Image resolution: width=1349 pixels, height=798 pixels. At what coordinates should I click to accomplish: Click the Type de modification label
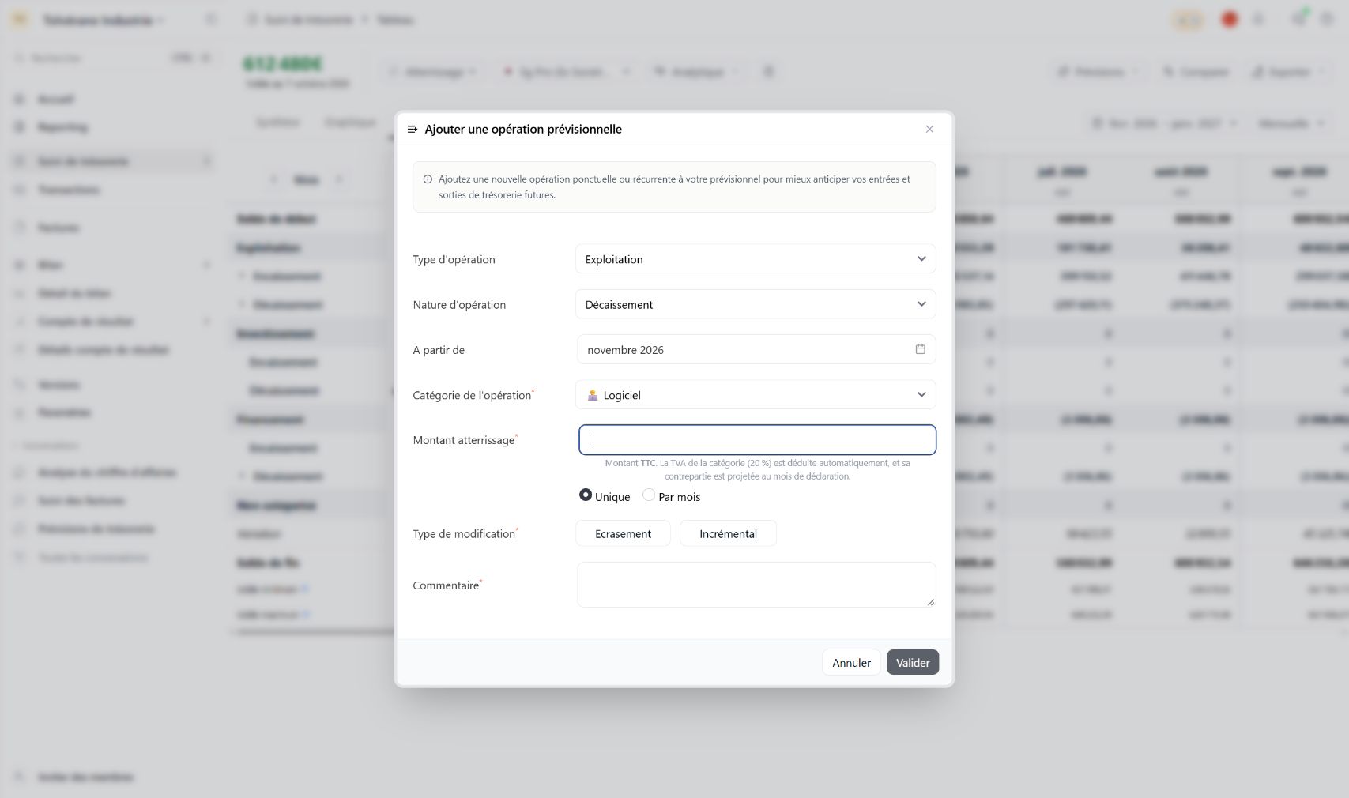[465, 534]
